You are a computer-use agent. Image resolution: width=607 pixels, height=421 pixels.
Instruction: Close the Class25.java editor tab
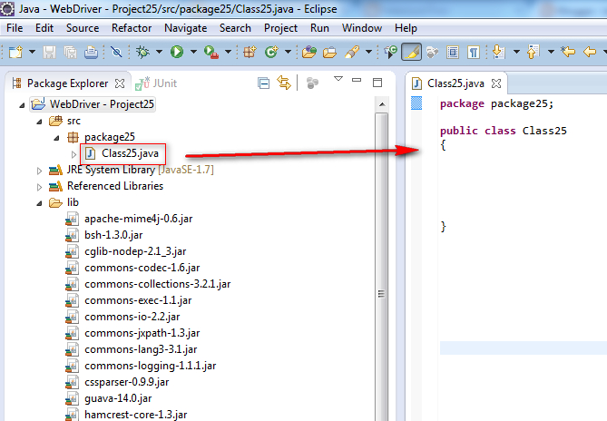[496, 83]
